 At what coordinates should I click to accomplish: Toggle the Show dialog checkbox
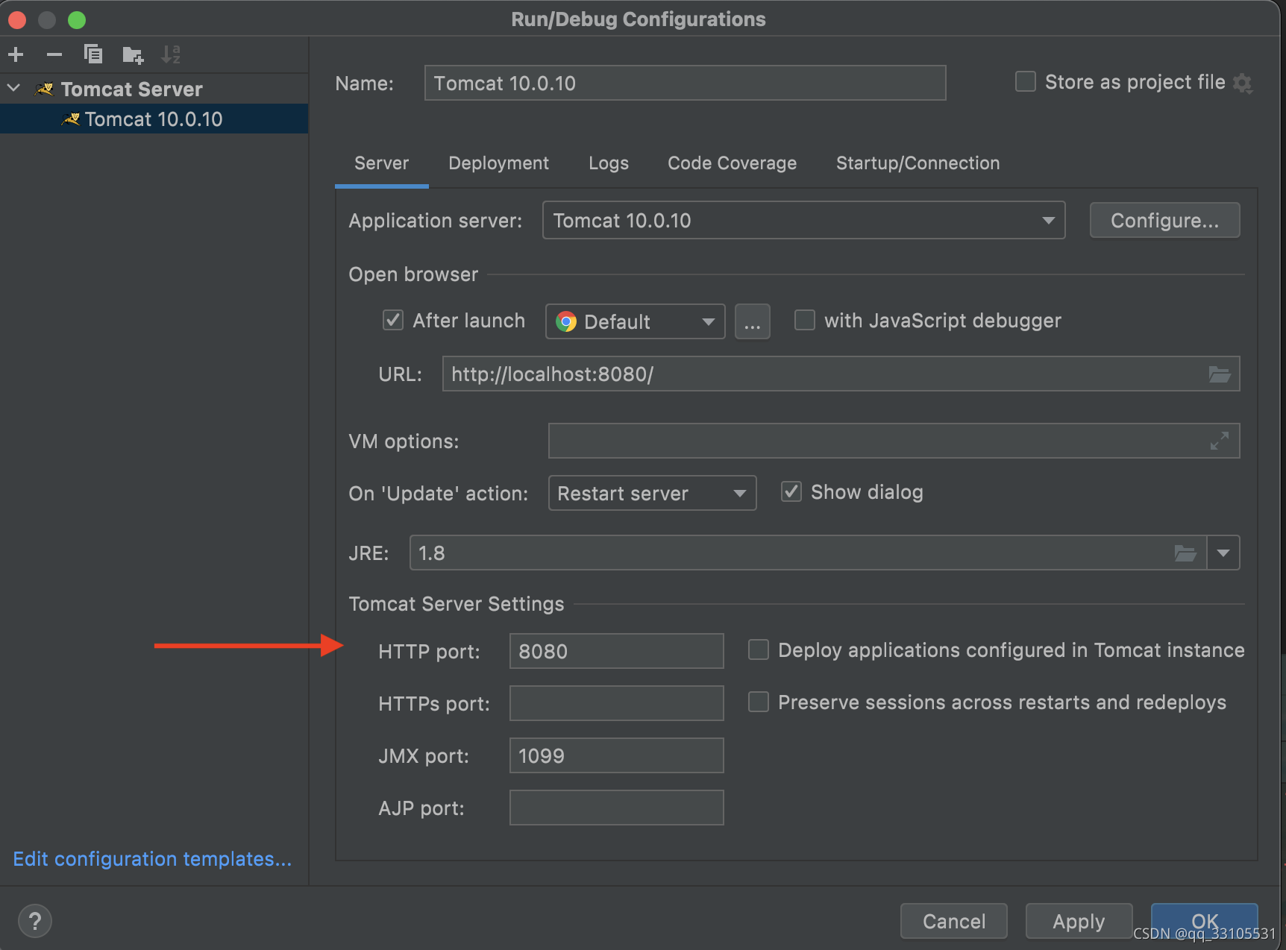791,491
